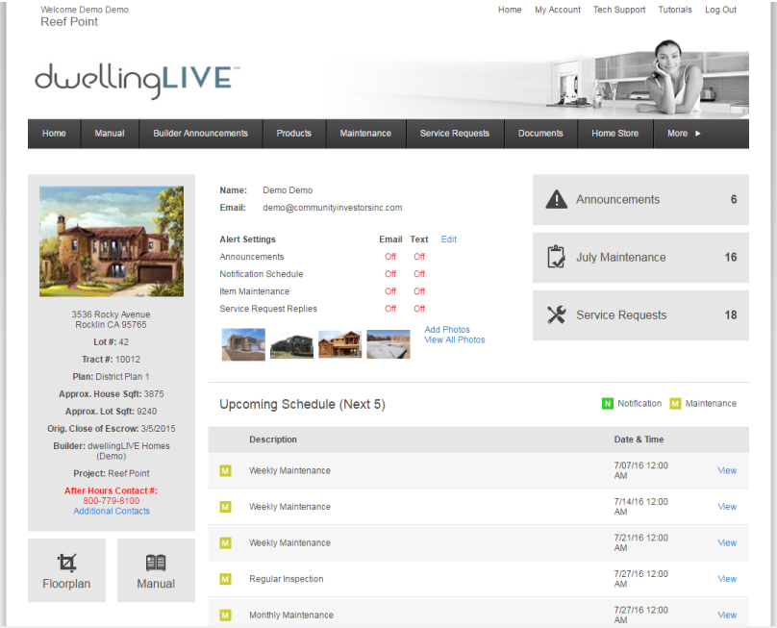Open the Home Store tab

614,134
